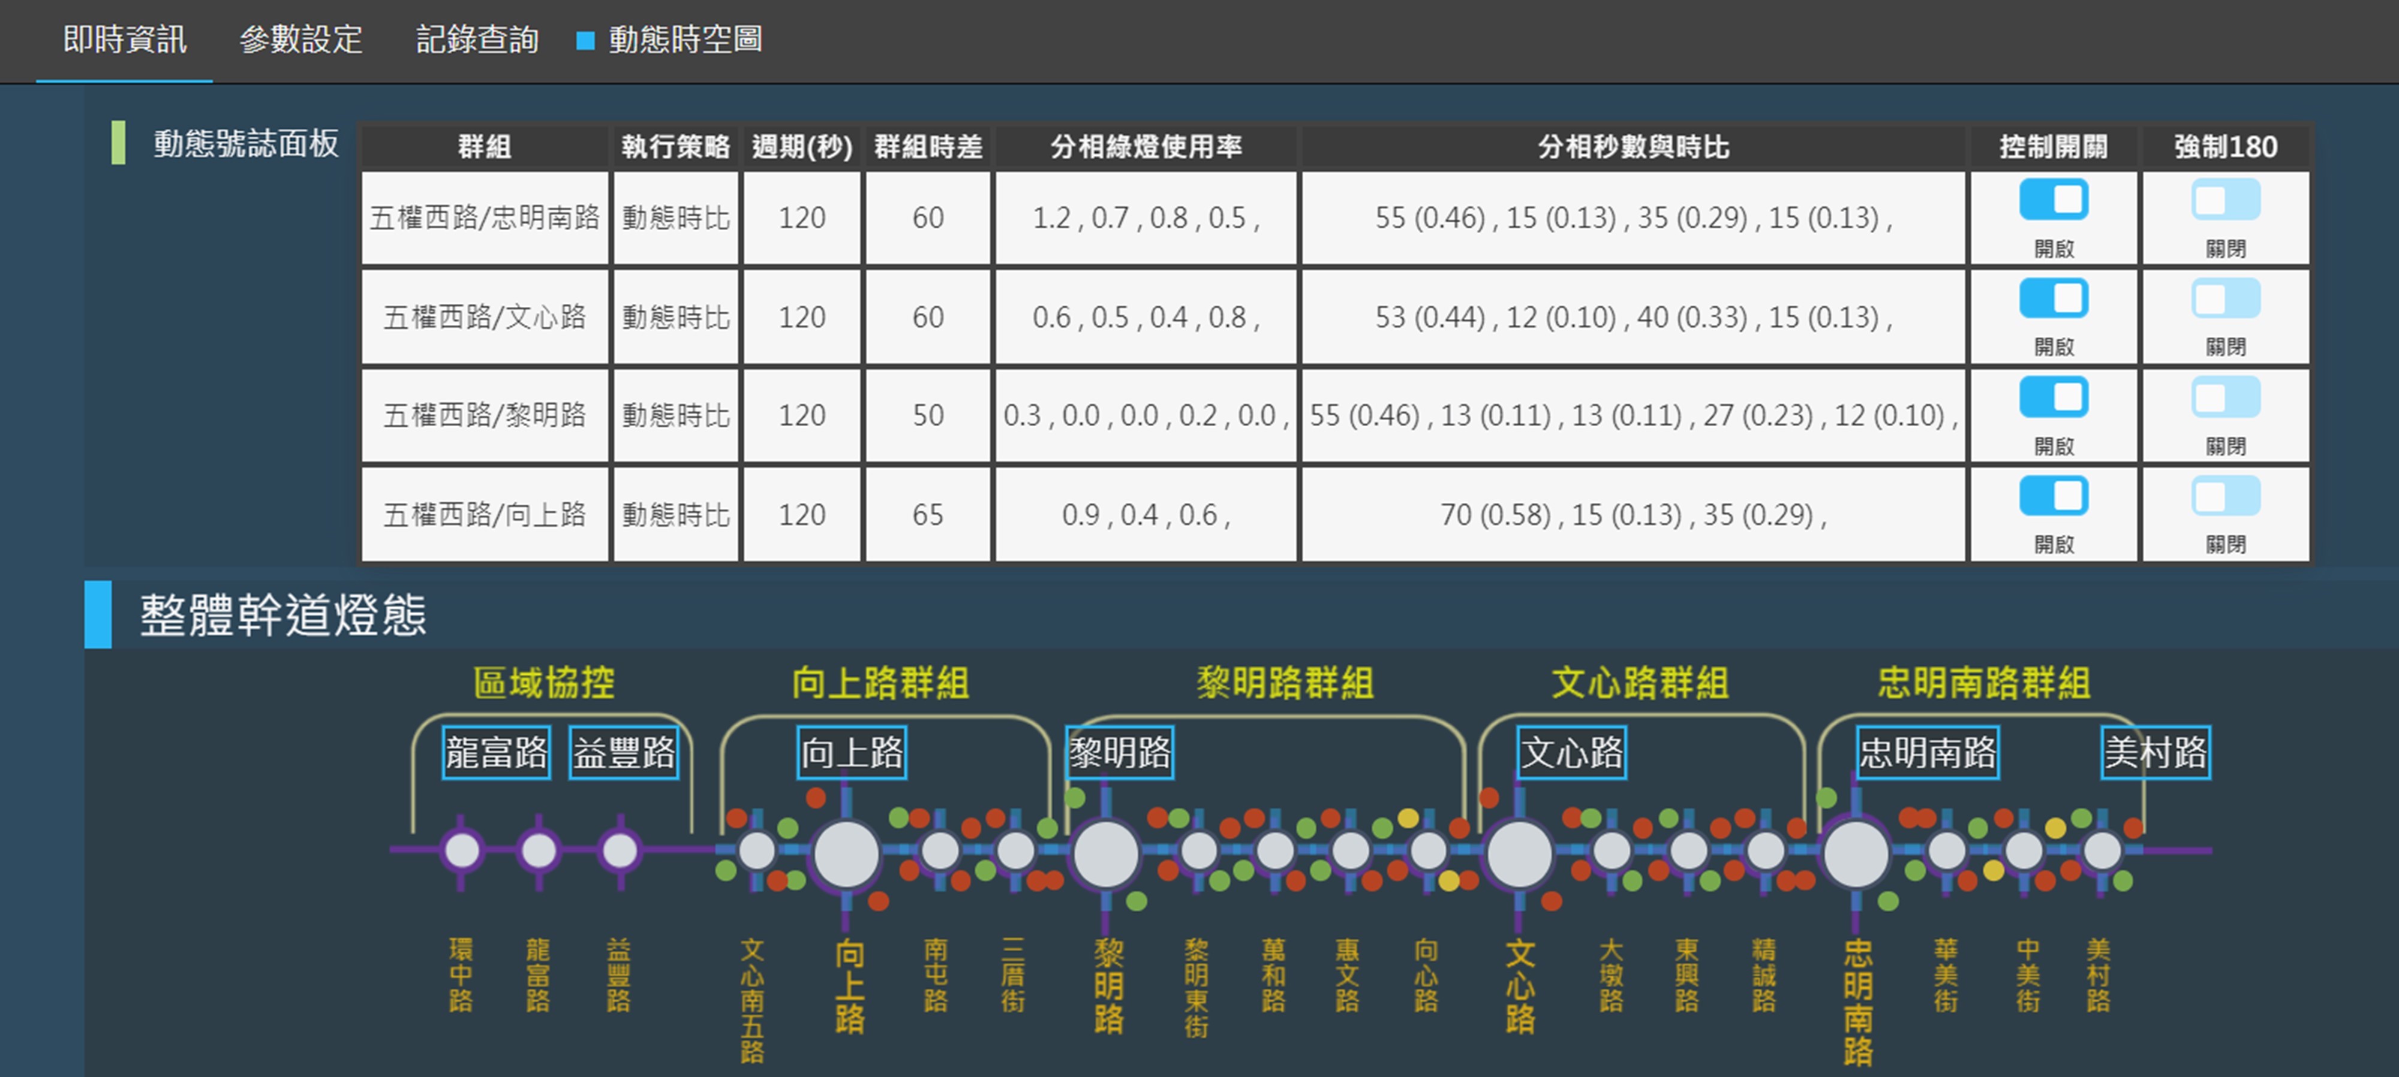Click the 黎明路群組 group heading
2399x1077 pixels.
1285,682
